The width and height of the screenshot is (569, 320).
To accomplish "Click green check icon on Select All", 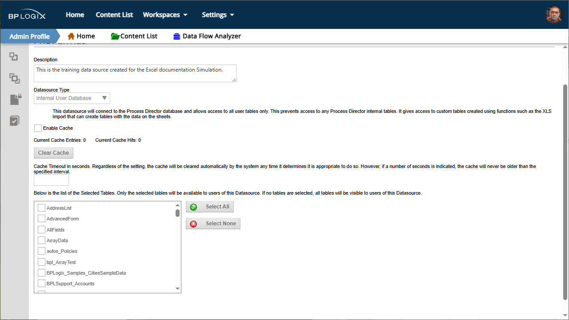I will (193, 207).
